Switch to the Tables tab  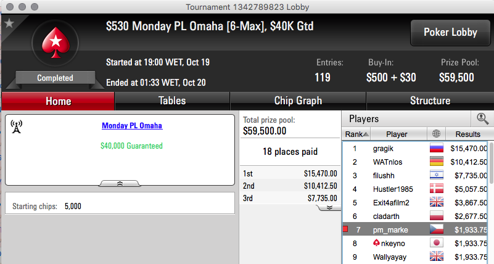172,101
